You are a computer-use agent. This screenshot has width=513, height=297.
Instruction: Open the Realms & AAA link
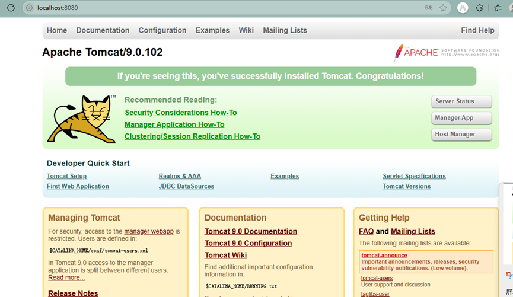pos(180,176)
